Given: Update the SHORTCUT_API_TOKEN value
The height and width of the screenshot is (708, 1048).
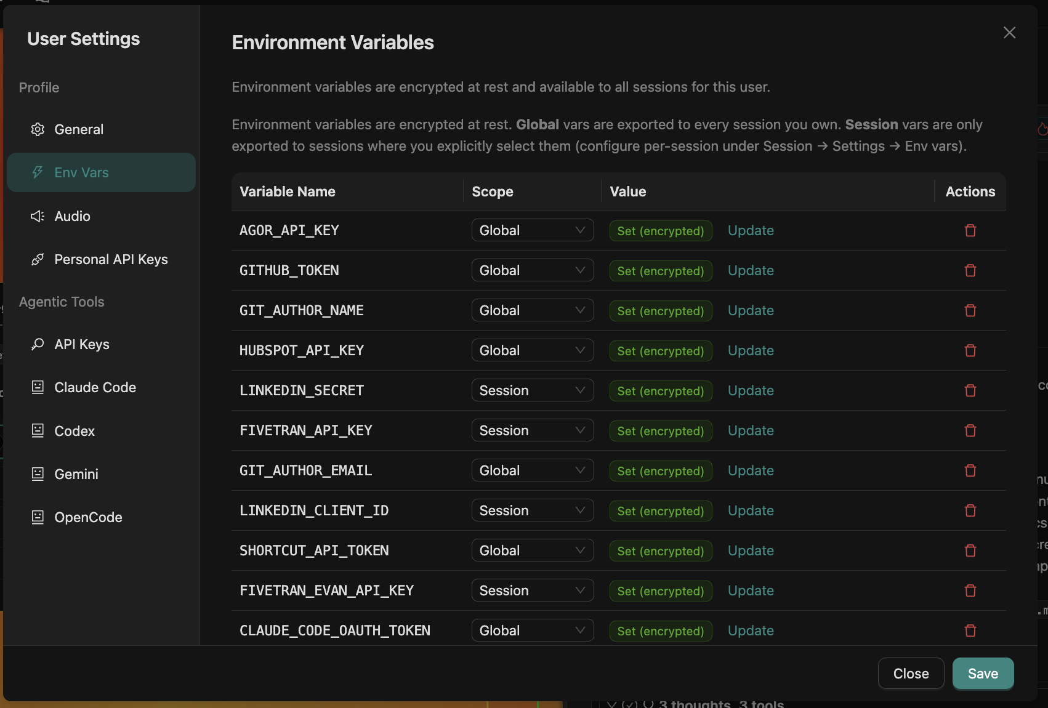Looking at the screenshot, I should coord(751,550).
